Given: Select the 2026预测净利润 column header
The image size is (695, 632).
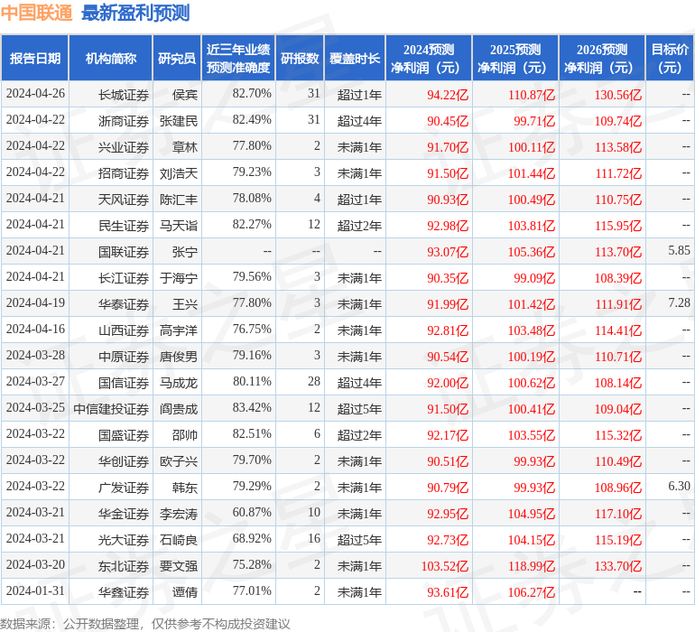Looking at the screenshot, I should (602, 58).
